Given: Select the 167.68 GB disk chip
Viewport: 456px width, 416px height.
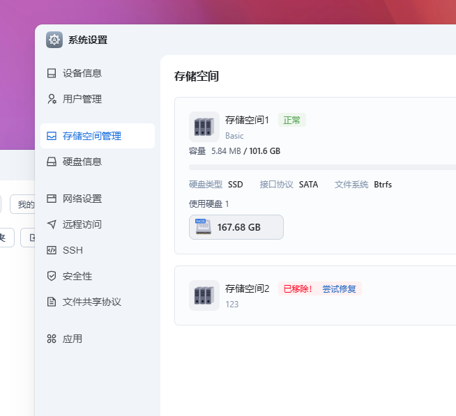Looking at the screenshot, I should 236,227.
